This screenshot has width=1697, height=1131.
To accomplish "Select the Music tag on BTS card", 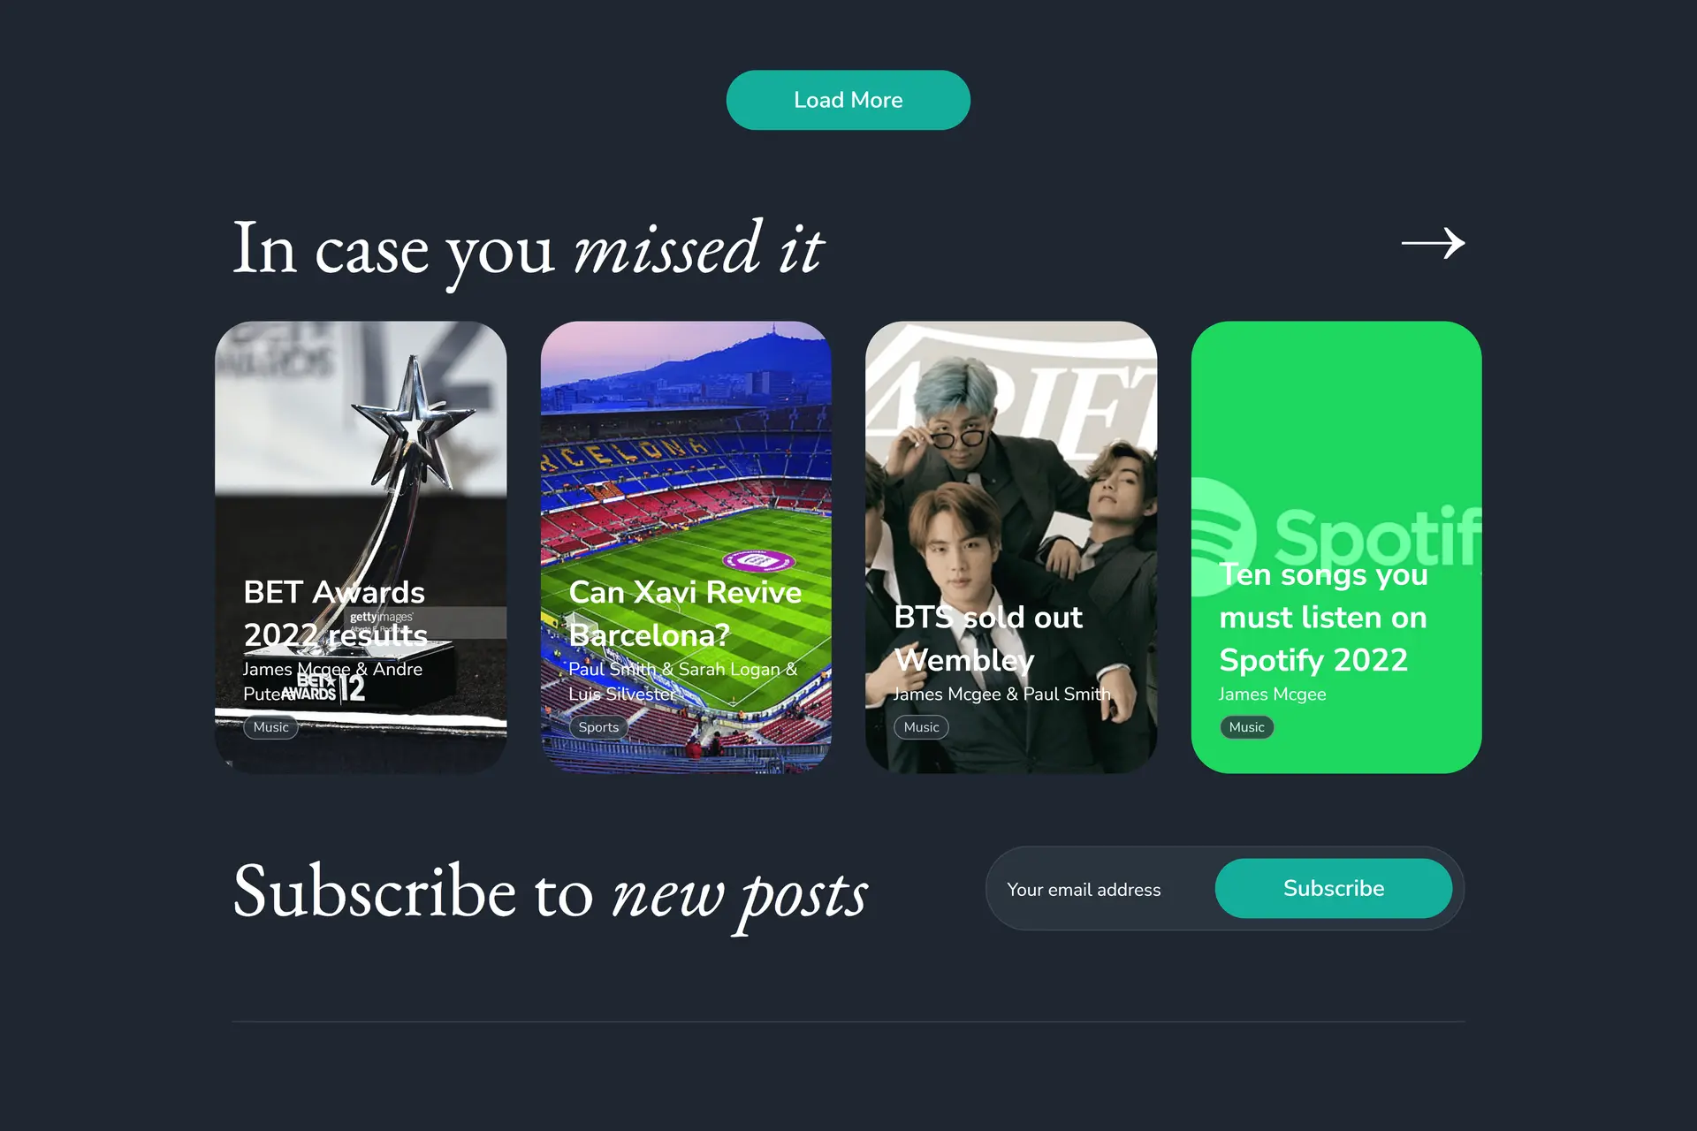I will coord(921,727).
